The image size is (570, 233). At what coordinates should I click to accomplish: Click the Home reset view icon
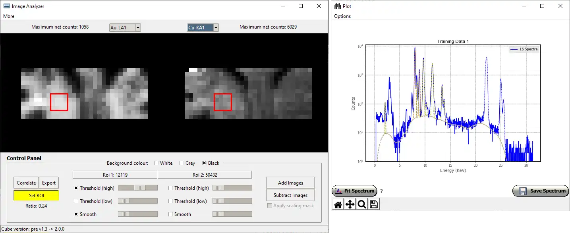coord(338,204)
